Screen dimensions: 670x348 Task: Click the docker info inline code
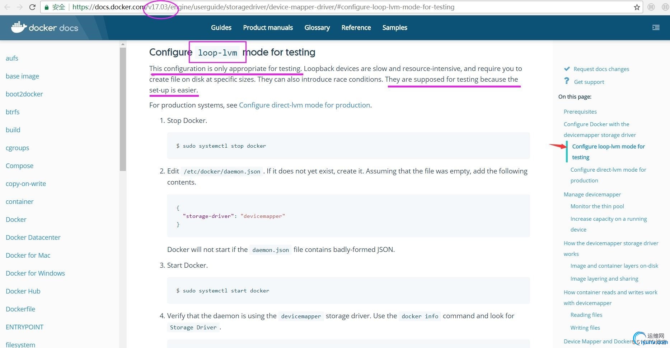pos(420,316)
